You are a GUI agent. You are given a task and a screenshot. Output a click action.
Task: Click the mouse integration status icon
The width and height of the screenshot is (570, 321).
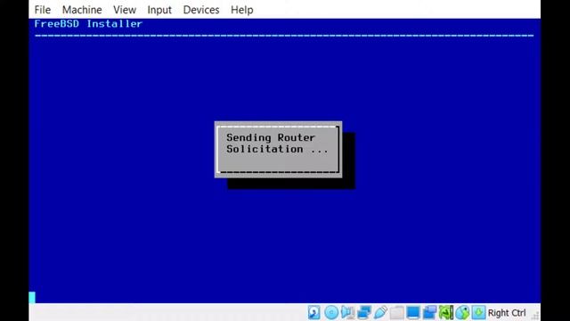(462, 313)
